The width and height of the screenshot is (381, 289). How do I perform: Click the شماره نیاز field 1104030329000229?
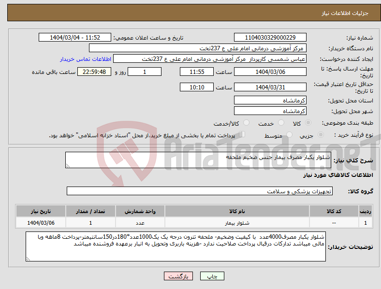point(270,37)
